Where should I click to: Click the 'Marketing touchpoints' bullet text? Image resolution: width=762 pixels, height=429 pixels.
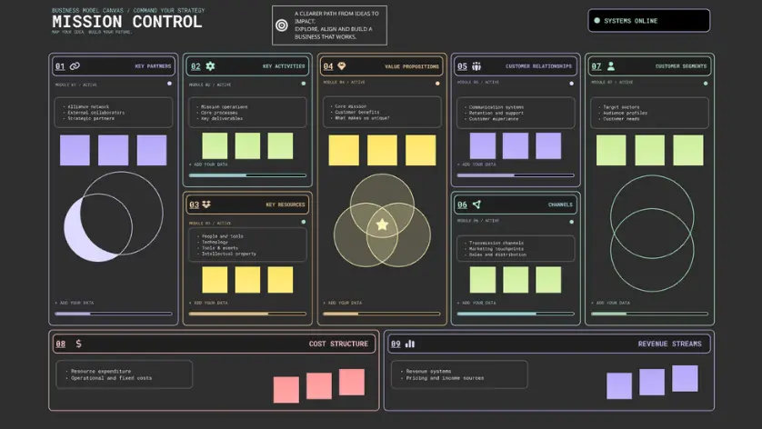496,249
